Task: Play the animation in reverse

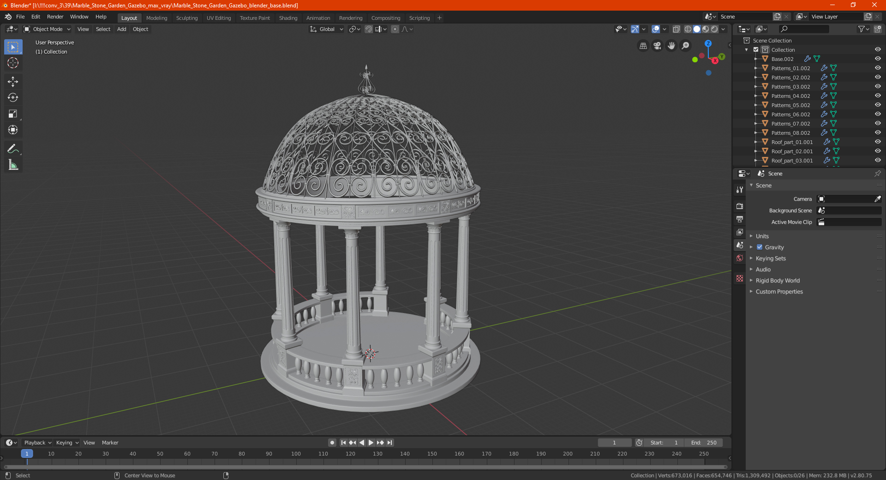Action: 362,443
